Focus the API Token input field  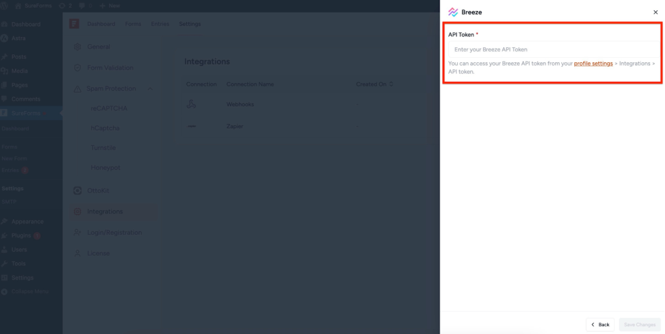(x=554, y=49)
